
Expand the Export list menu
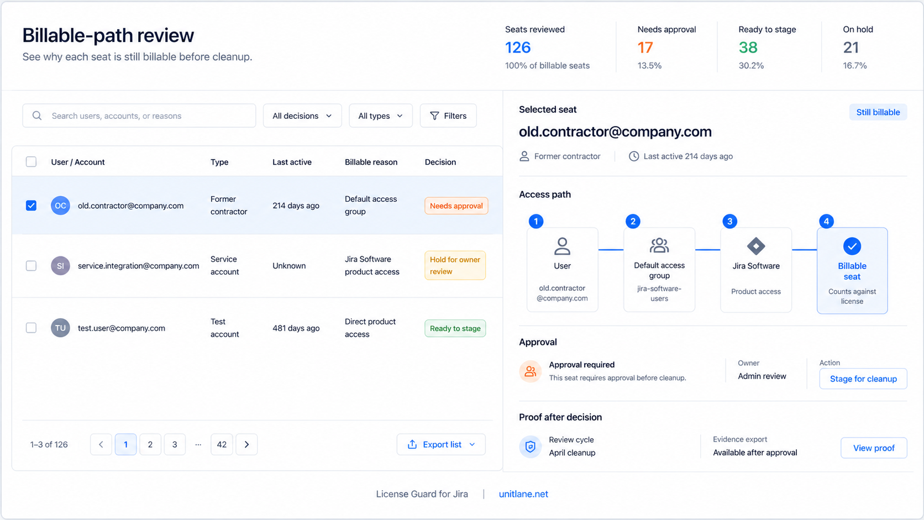point(441,444)
